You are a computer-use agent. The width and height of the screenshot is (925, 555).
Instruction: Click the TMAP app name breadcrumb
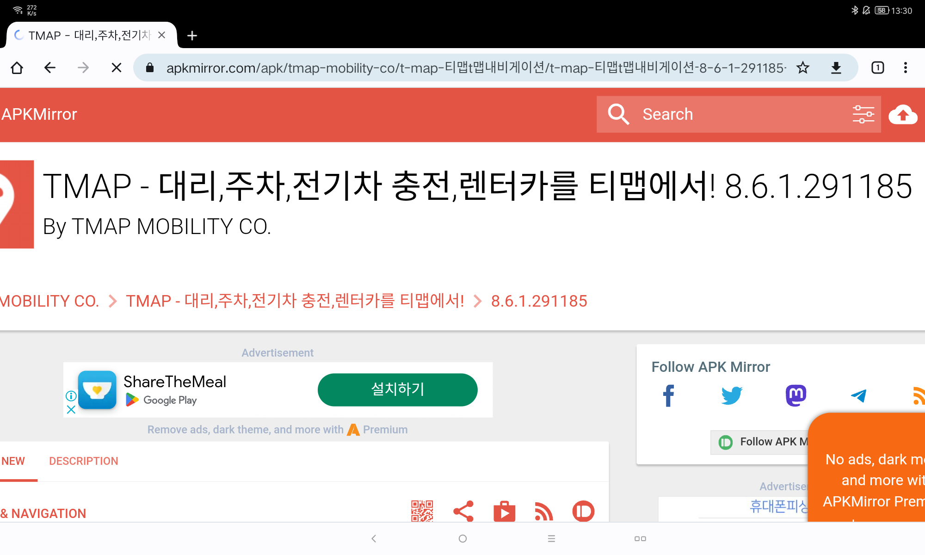coord(295,301)
